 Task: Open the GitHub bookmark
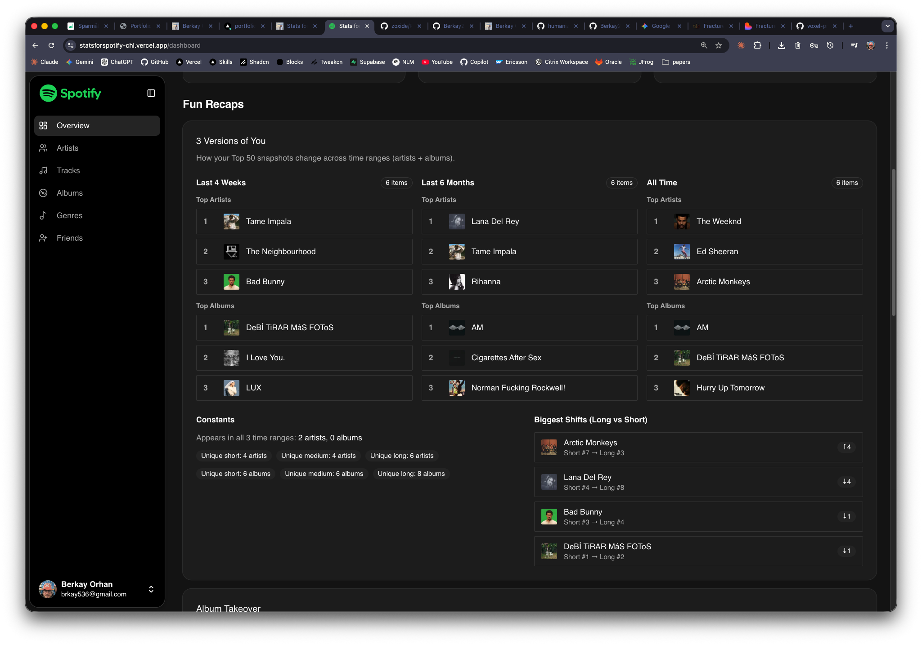click(x=155, y=62)
